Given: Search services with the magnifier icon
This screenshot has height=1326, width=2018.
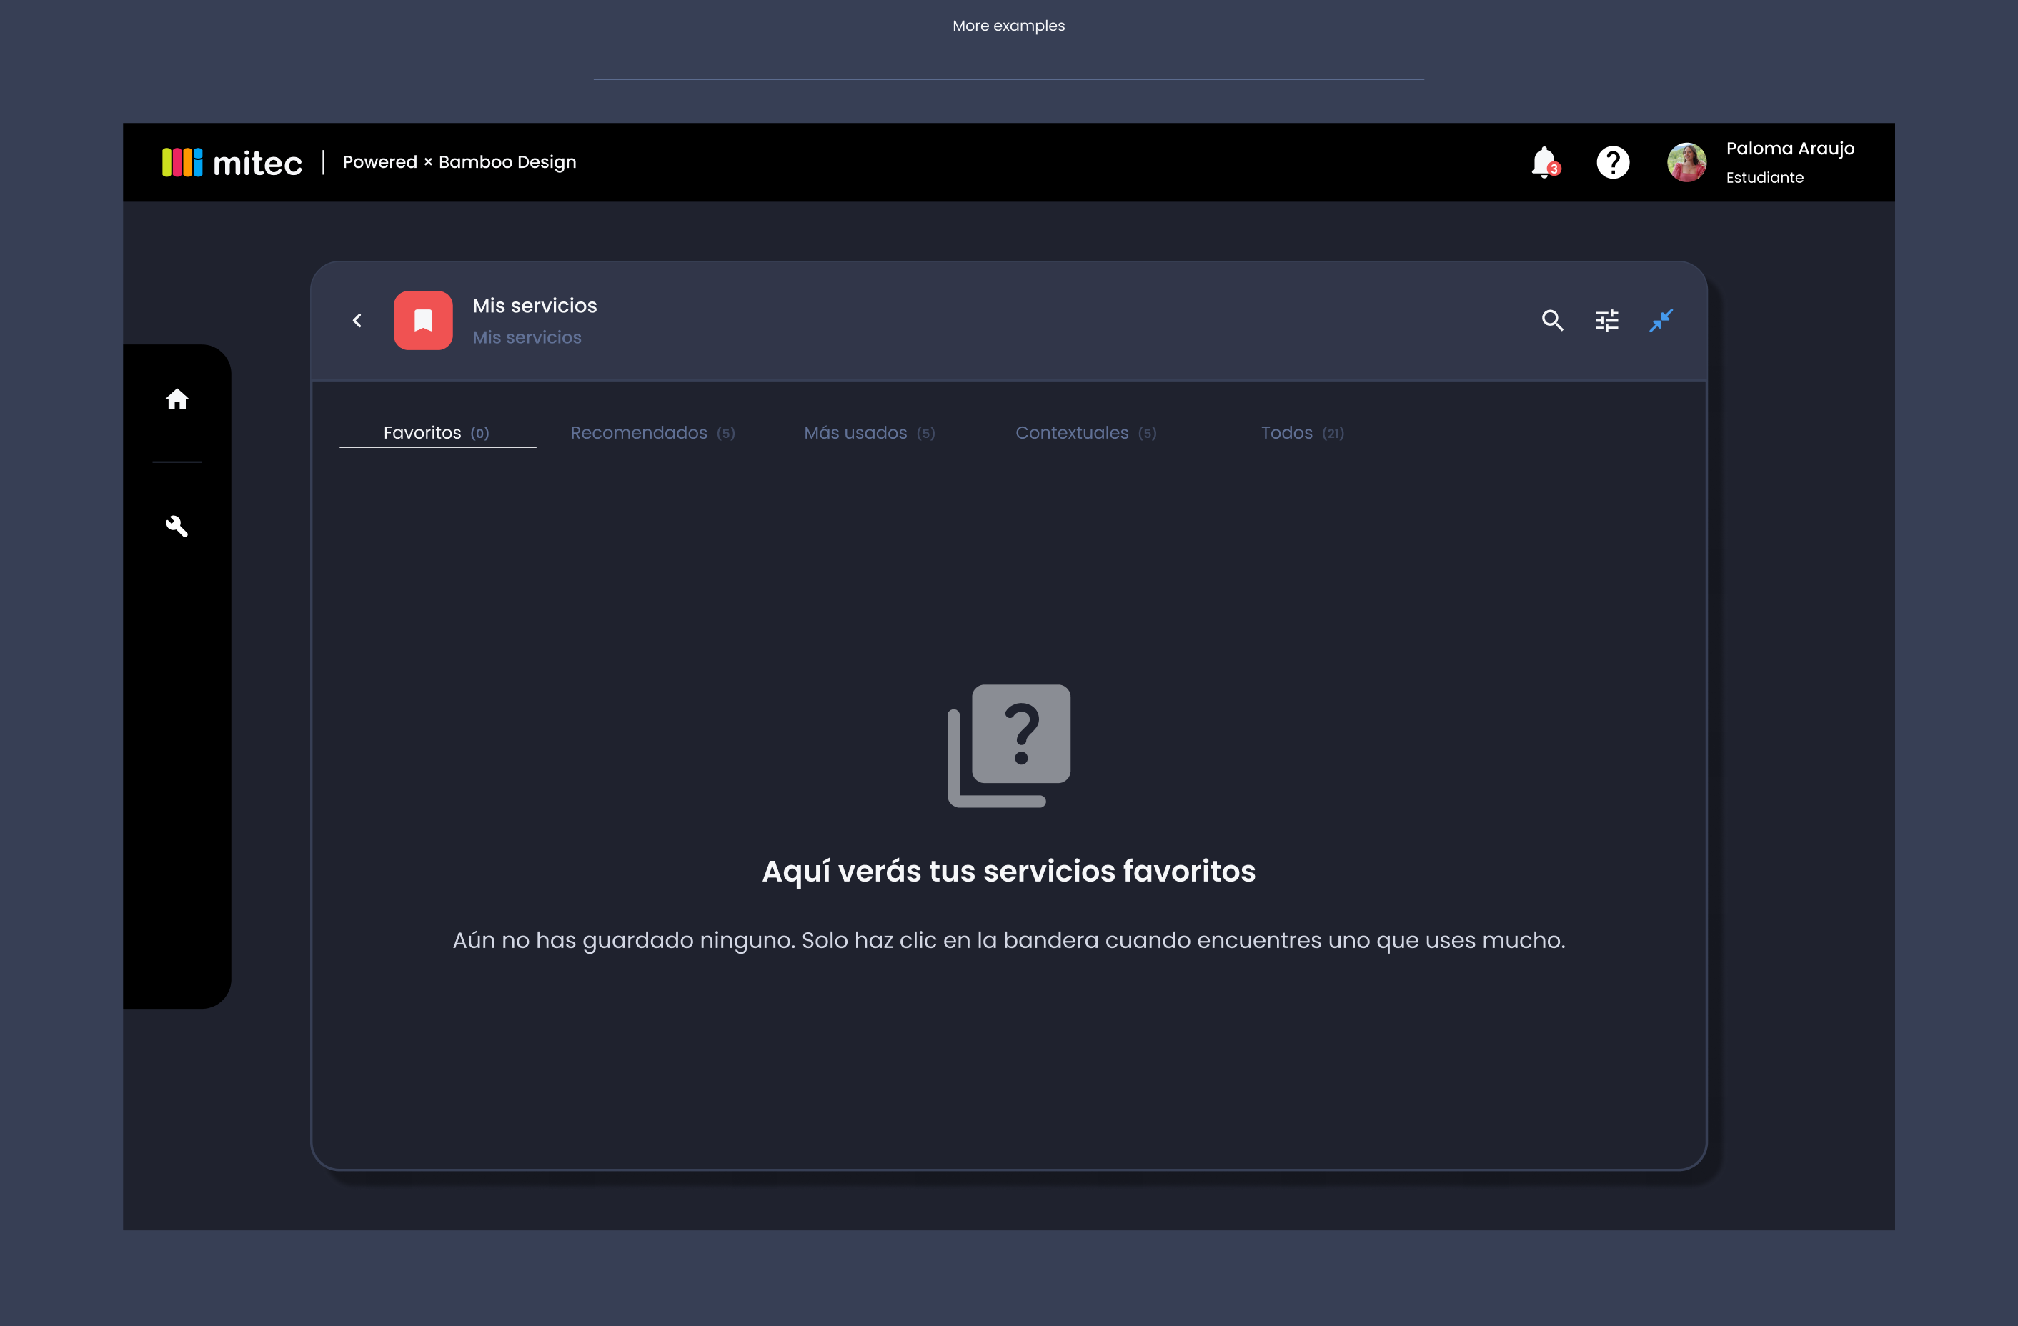Looking at the screenshot, I should 1553,321.
